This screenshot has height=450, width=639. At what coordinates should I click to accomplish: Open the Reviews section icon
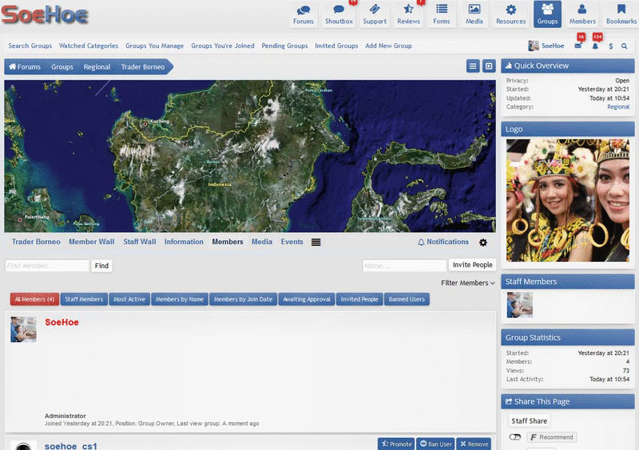click(408, 14)
